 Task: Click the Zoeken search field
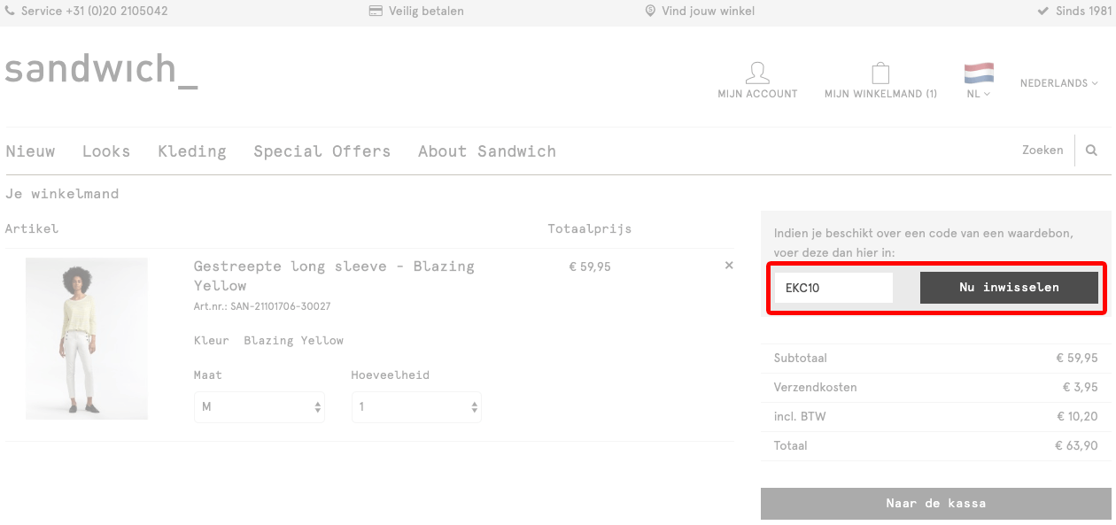point(1042,151)
